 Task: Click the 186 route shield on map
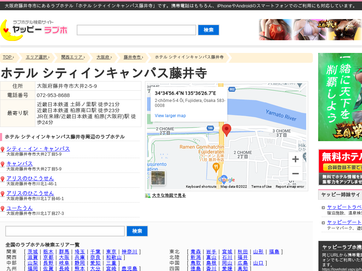pyautogui.click(x=210, y=128)
